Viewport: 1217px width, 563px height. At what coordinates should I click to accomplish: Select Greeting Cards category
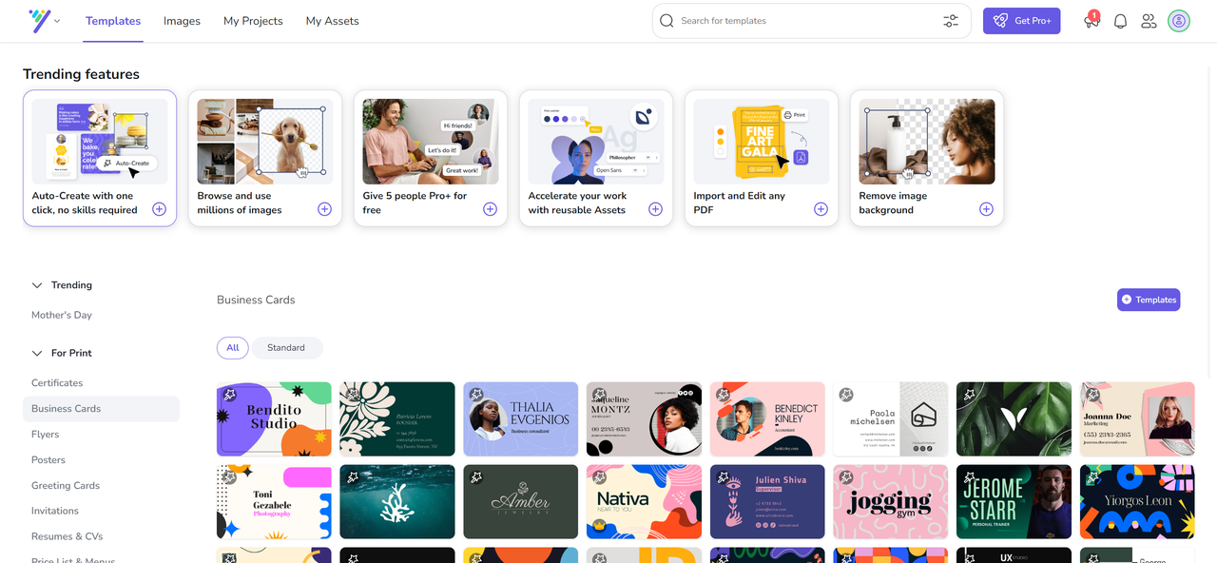click(x=66, y=485)
